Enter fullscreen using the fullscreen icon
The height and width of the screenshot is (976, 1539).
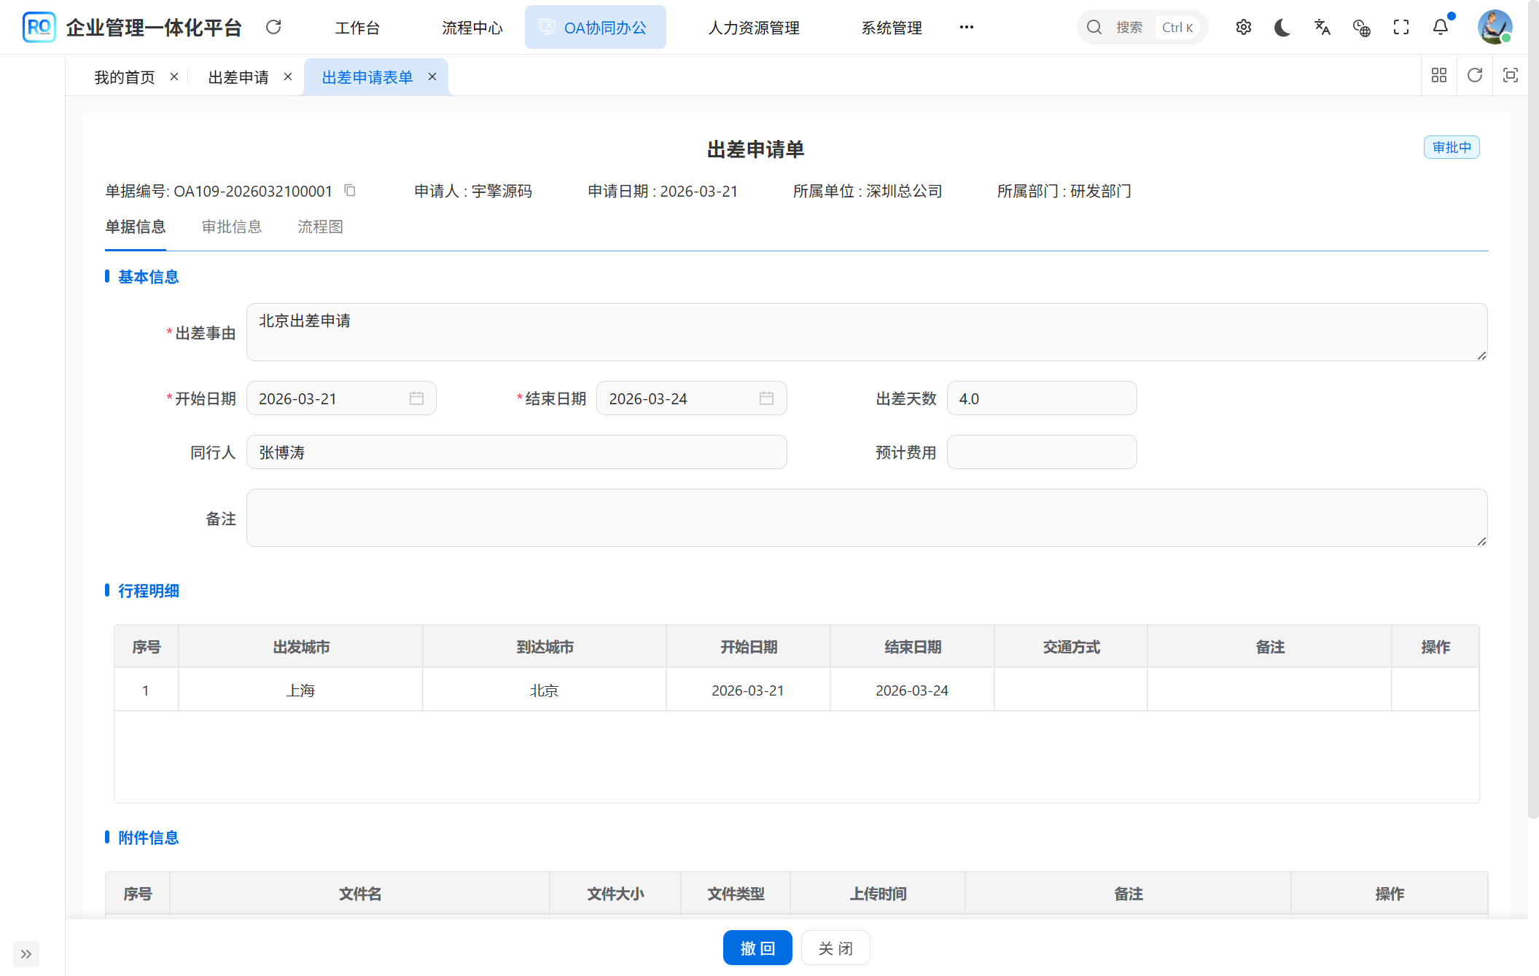1400,27
